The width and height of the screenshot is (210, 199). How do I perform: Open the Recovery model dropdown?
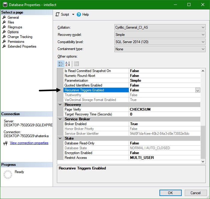203,35
